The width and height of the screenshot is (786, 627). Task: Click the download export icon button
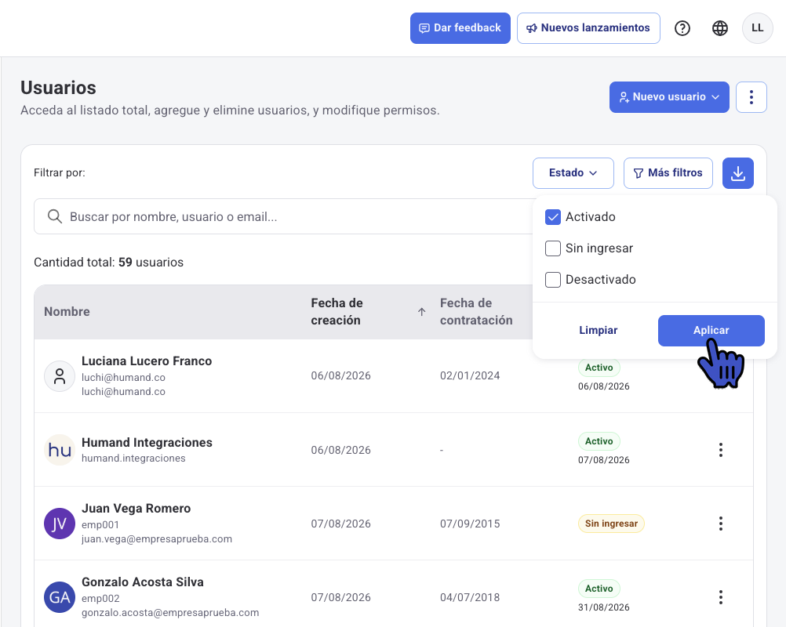(738, 173)
